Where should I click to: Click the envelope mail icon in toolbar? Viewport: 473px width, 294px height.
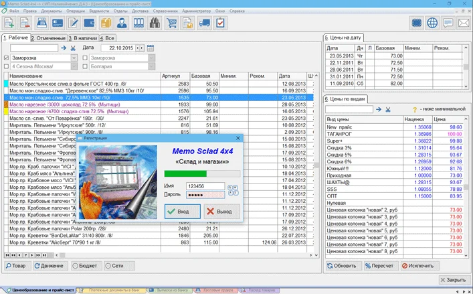coord(464,23)
